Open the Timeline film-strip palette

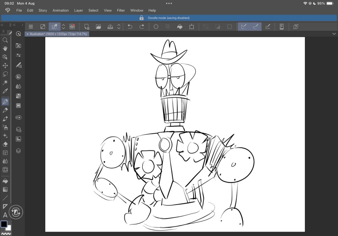pos(19,105)
